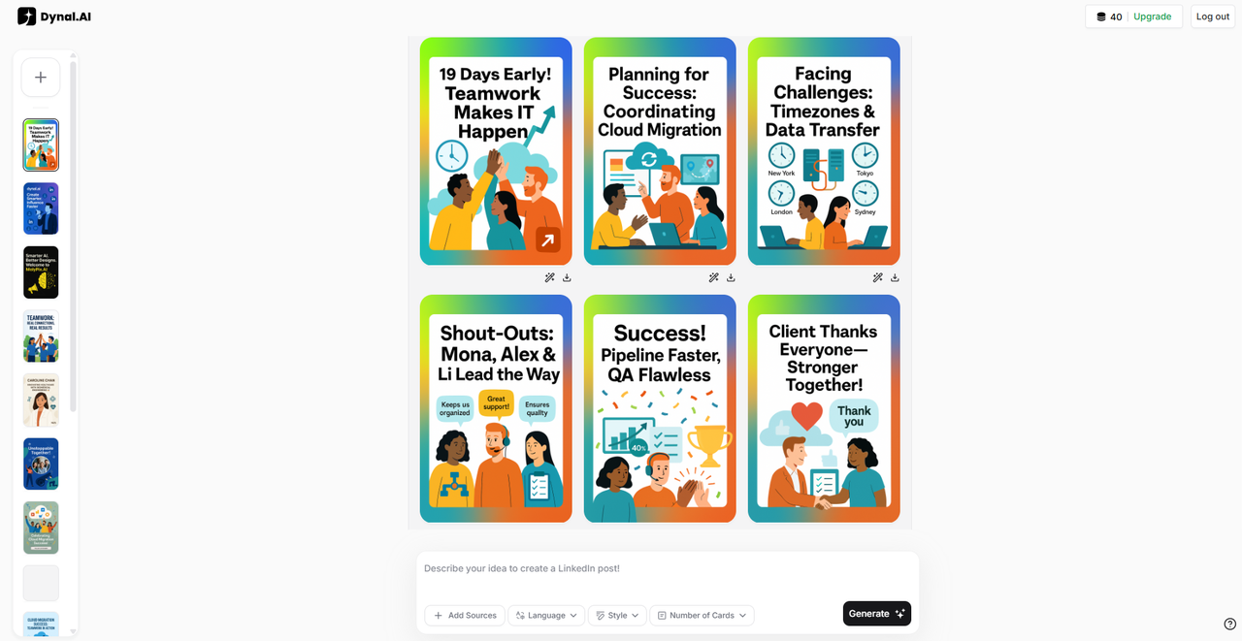This screenshot has height=641, width=1242.
Task: Open the Style dropdown
Action: coord(617,615)
